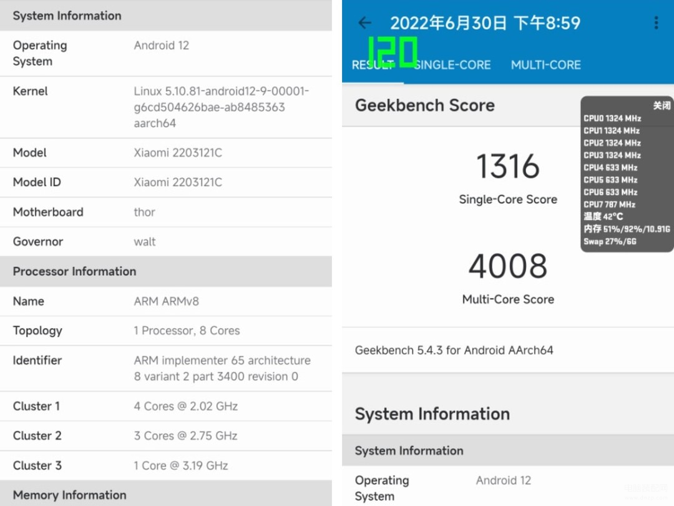The image size is (674, 506).
Task: Click the Android 12 value in left panel
Action: (161, 46)
